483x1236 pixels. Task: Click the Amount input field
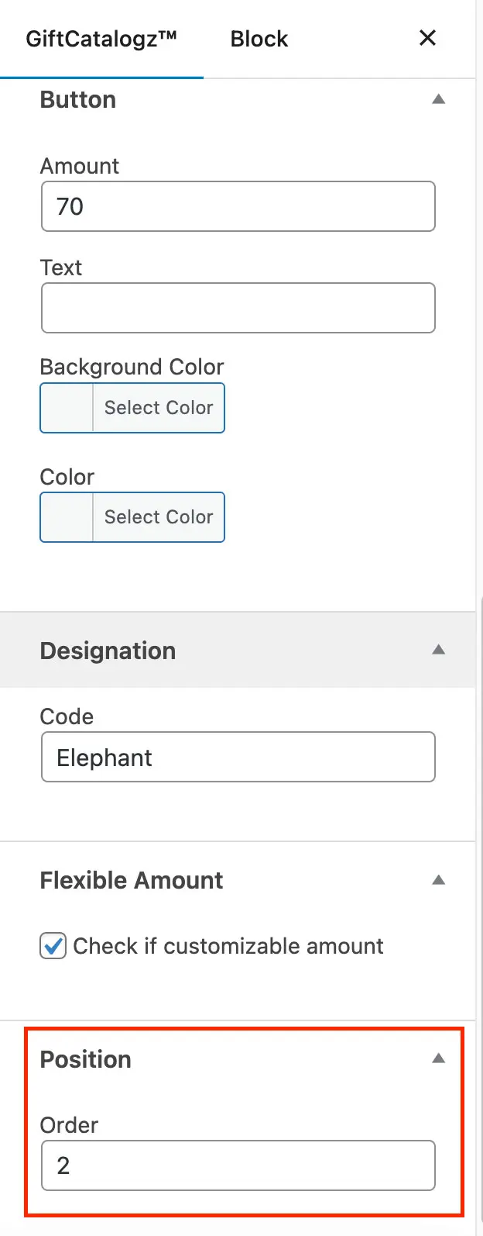click(238, 206)
